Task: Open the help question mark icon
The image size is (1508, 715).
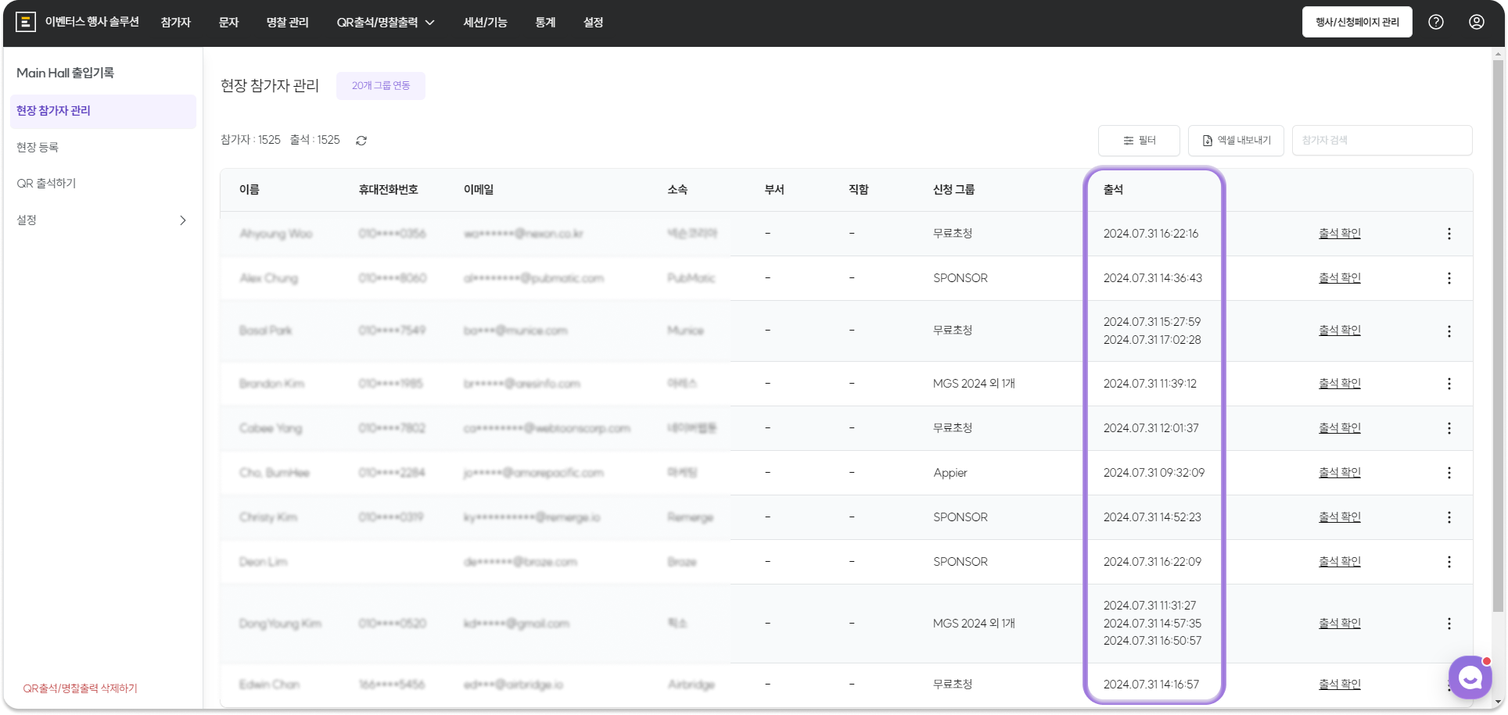Action: 1436,22
